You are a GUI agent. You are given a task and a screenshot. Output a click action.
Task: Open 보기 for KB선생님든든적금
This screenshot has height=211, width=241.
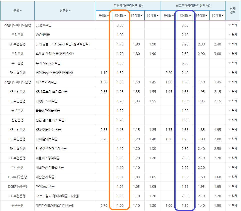[x=233, y=130]
